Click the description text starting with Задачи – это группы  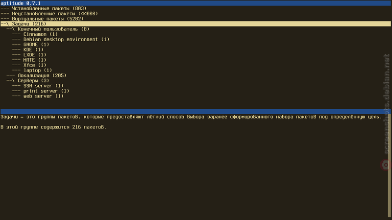coord(191,117)
